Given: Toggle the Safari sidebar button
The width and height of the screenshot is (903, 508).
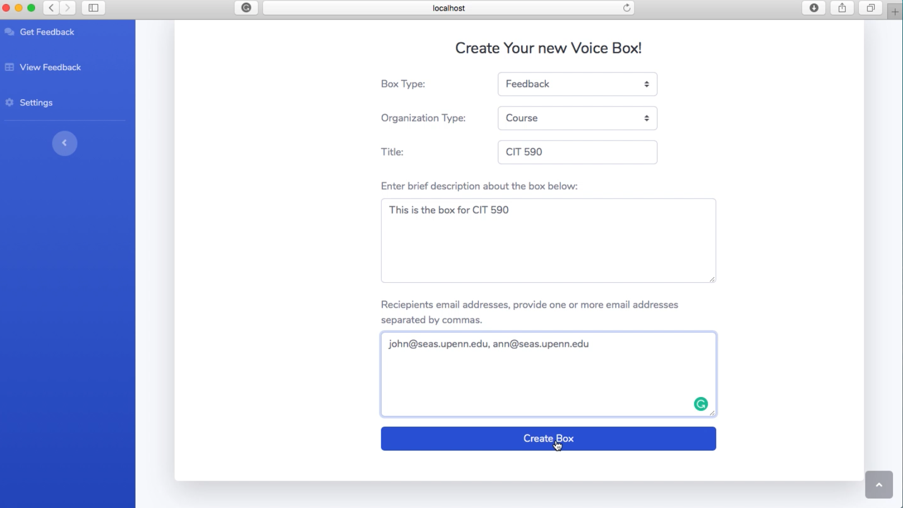Looking at the screenshot, I should point(93,8).
